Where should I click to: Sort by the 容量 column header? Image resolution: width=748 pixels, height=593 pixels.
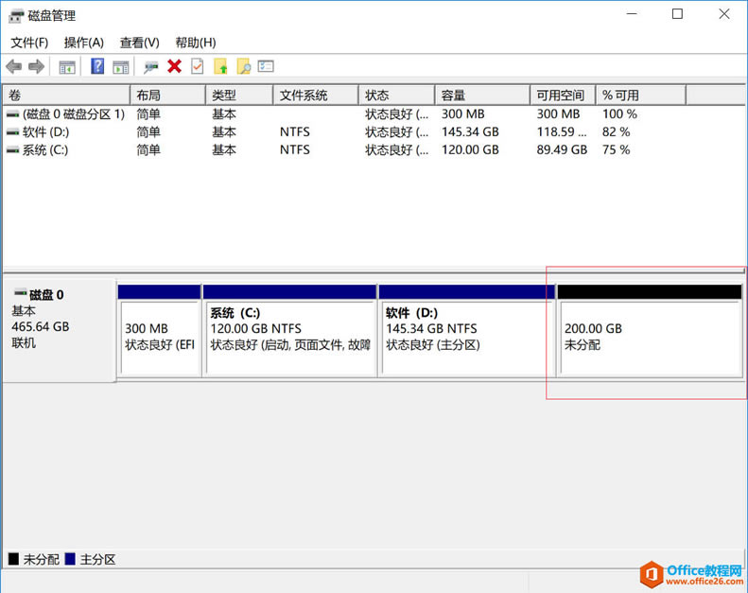coord(482,95)
